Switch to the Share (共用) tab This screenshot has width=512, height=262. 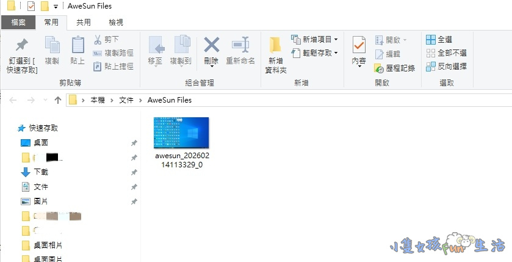[84, 23]
